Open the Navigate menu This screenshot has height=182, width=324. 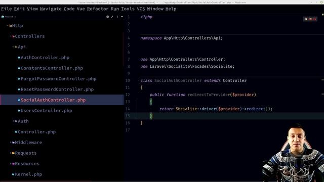pos(51,9)
